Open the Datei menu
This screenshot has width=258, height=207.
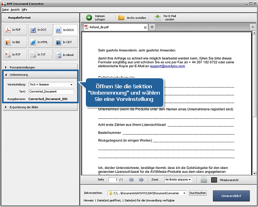pyautogui.click(x=5, y=9)
